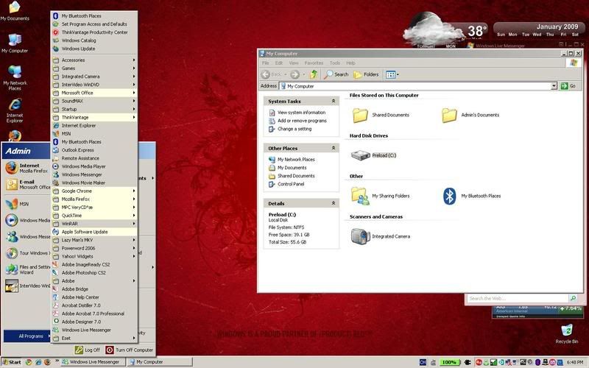This screenshot has height=368, width=589.
Task: Run Apple Software Update
Action: click(x=94, y=232)
